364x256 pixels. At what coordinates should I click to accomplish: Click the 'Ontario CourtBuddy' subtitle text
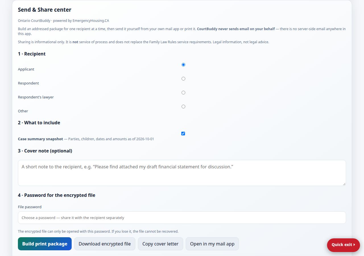tap(34, 21)
